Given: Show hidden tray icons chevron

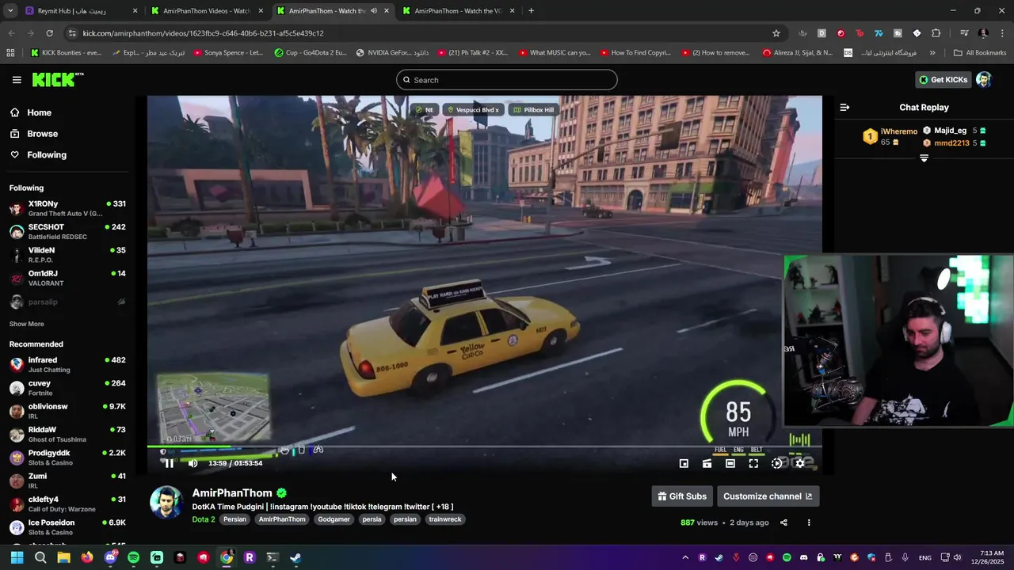Looking at the screenshot, I should click(685, 557).
